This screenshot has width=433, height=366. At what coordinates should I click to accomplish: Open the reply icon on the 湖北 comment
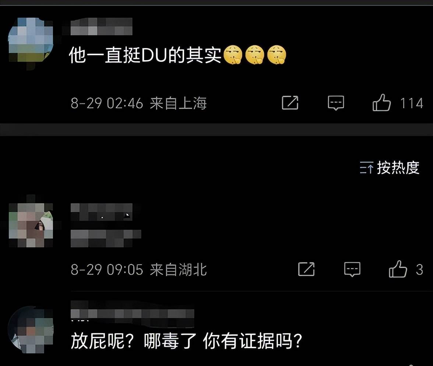pos(352,269)
